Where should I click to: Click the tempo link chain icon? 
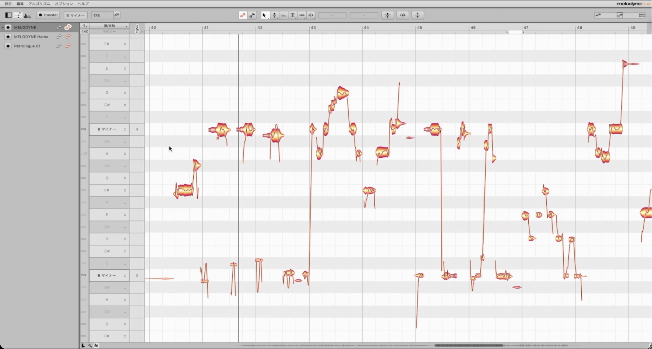pyautogui.click(x=117, y=15)
